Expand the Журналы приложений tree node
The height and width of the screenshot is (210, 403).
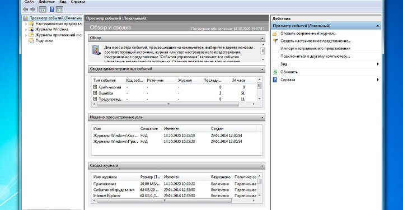[26, 35]
